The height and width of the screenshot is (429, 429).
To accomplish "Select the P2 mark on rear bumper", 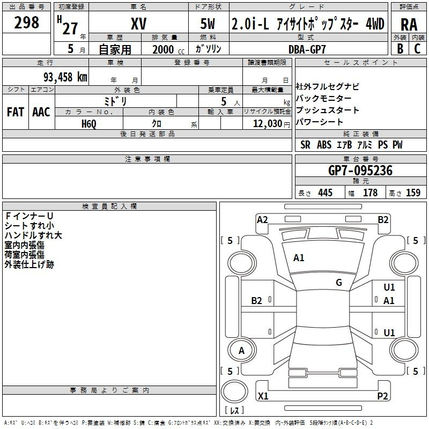I will coord(382,396).
